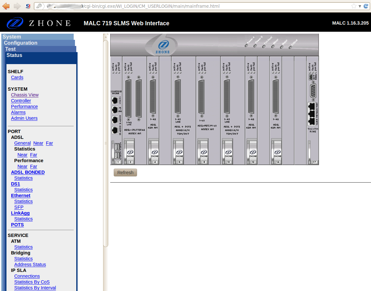This screenshot has width=371, height=291.
Task: Click the ADSL+POTS card in slot 10
Action: (x=233, y=110)
